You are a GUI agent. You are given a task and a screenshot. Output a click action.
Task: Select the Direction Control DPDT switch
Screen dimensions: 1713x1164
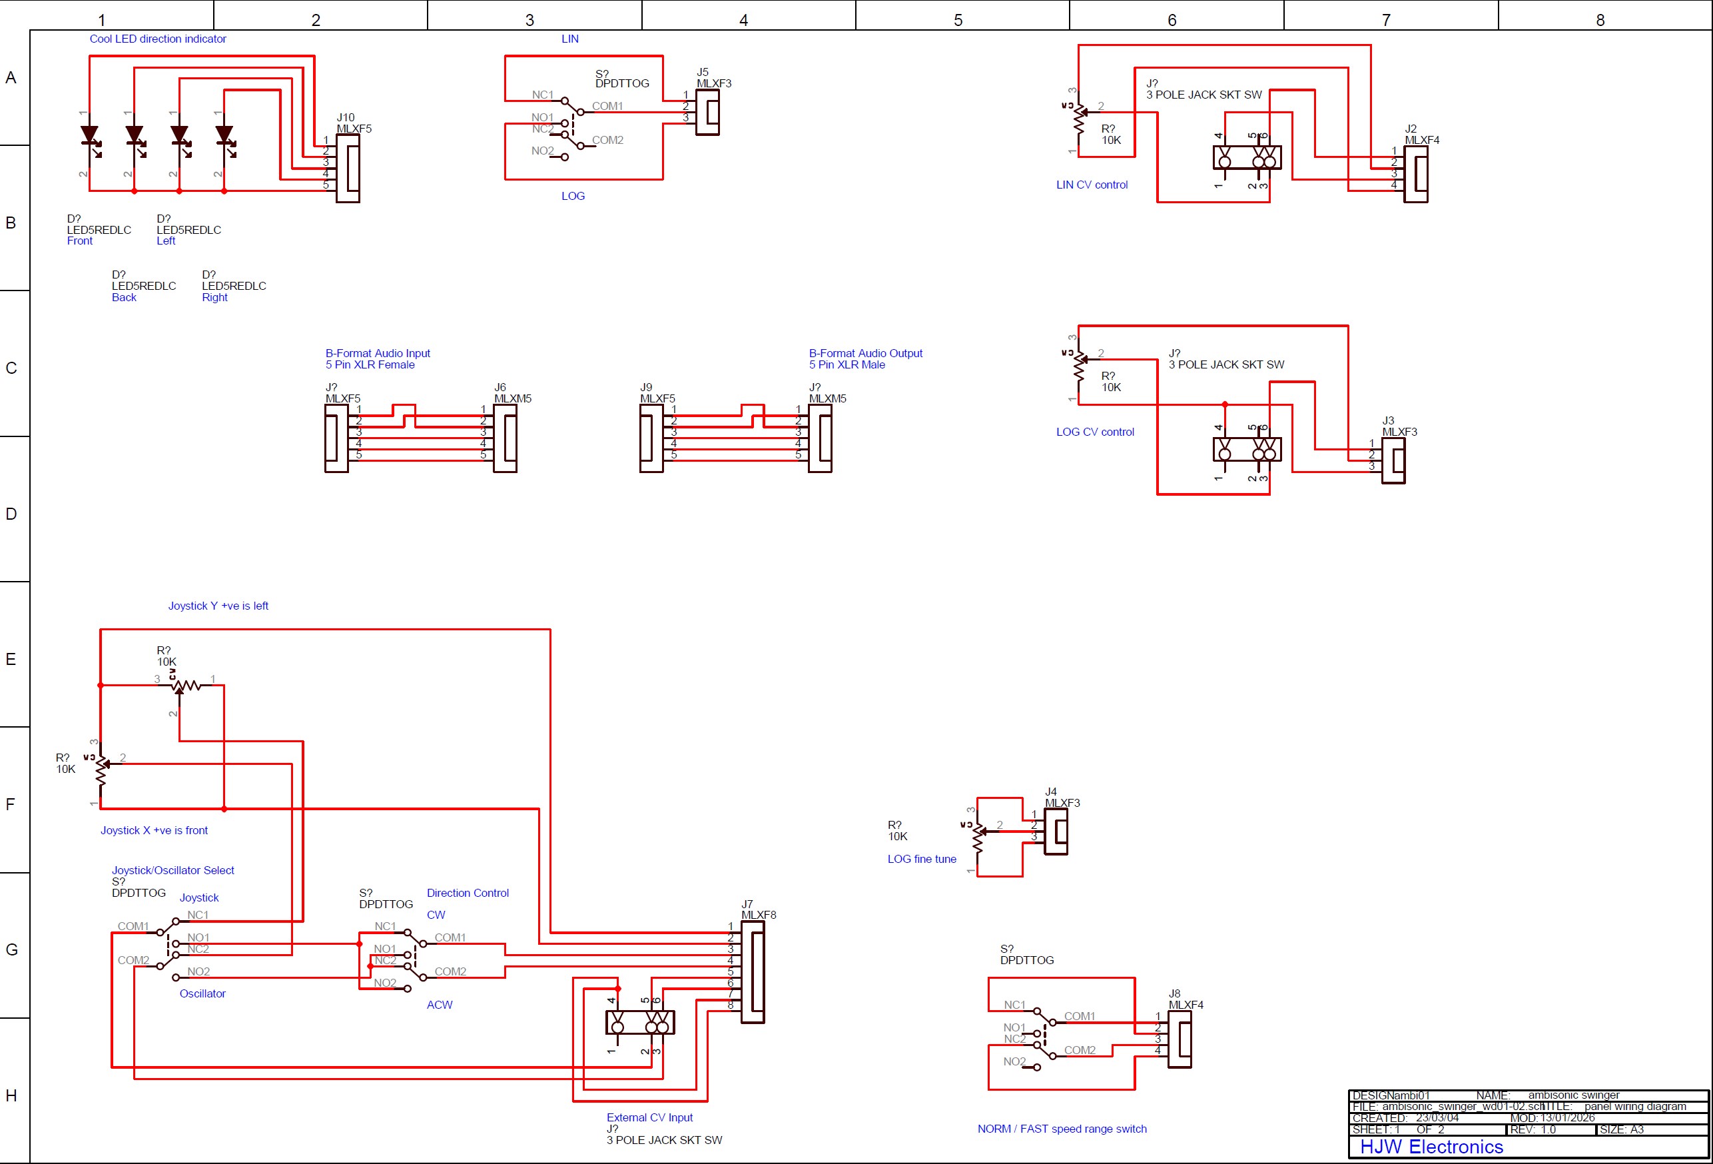[x=415, y=958]
